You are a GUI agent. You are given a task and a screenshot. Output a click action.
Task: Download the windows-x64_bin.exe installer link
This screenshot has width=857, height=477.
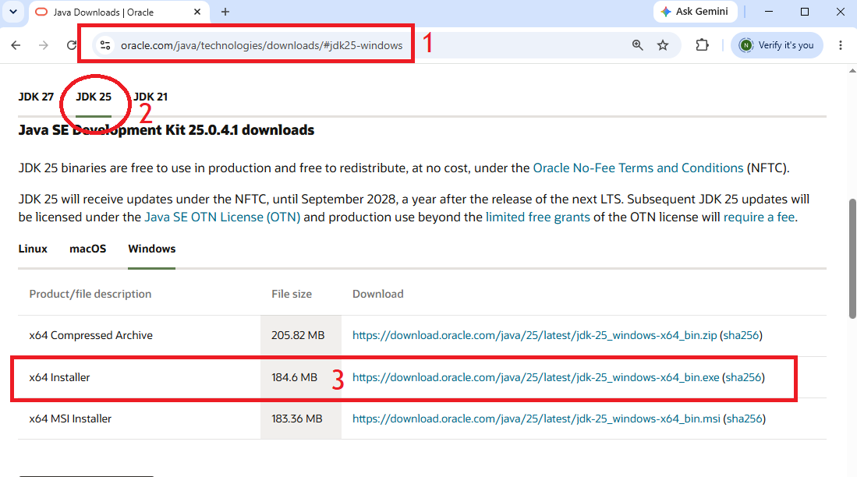pos(536,377)
